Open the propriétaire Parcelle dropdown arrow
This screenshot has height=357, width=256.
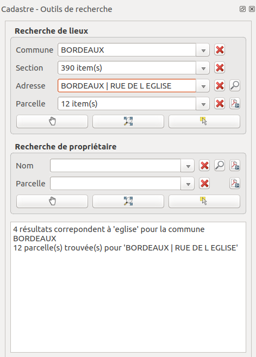tap(188, 184)
